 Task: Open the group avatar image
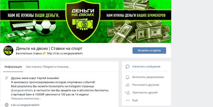click(x=8, y=50)
